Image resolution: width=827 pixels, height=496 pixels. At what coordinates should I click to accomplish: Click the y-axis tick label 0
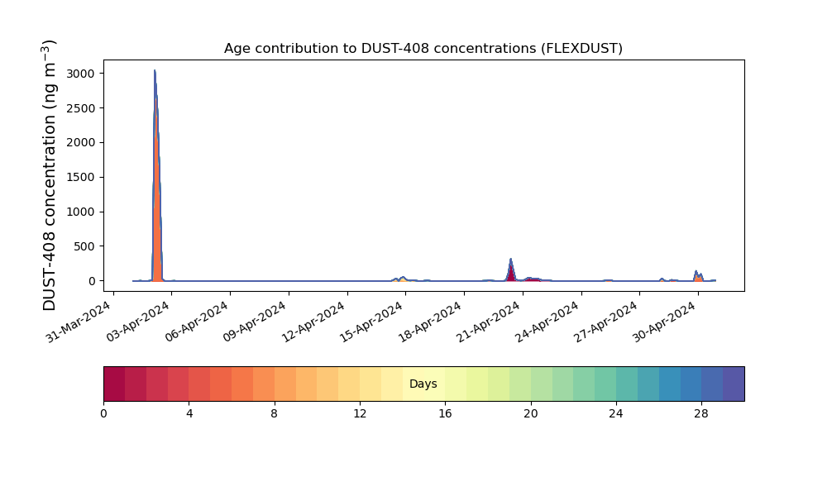pos(93,281)
